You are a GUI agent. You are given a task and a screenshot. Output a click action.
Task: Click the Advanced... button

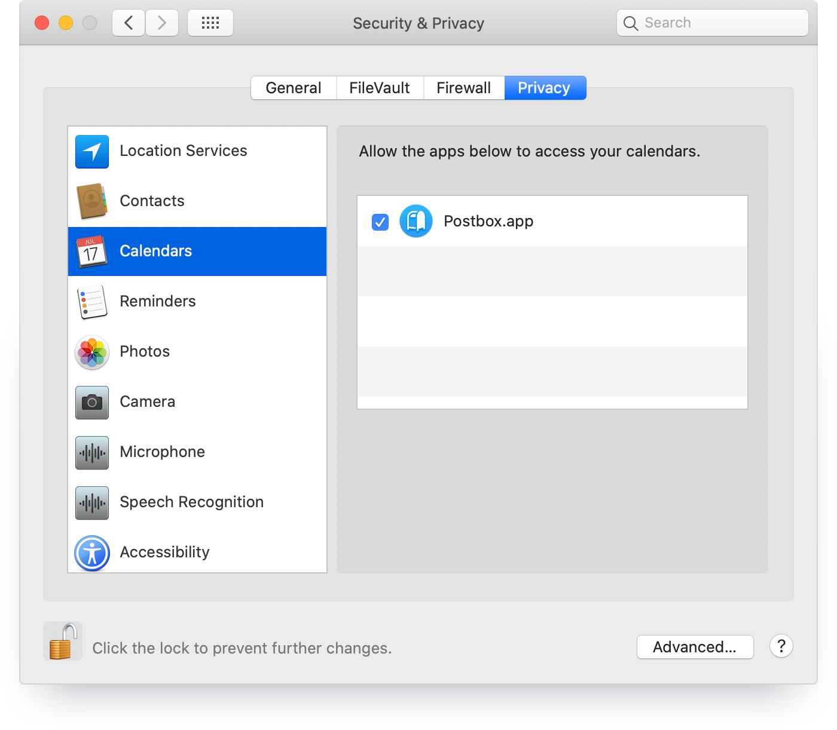click(695, 647)
